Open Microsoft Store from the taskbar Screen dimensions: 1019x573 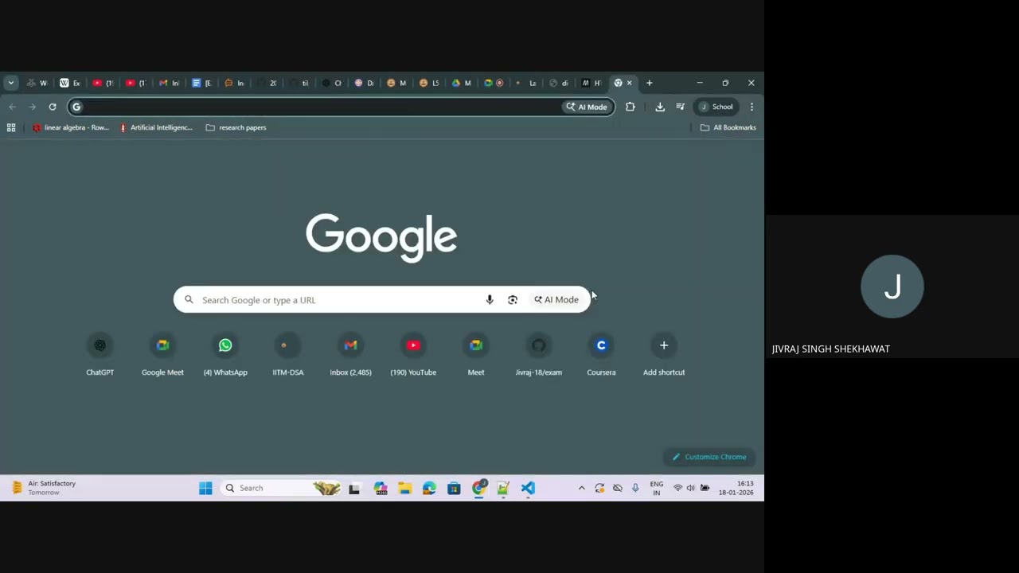click(454, 488)
